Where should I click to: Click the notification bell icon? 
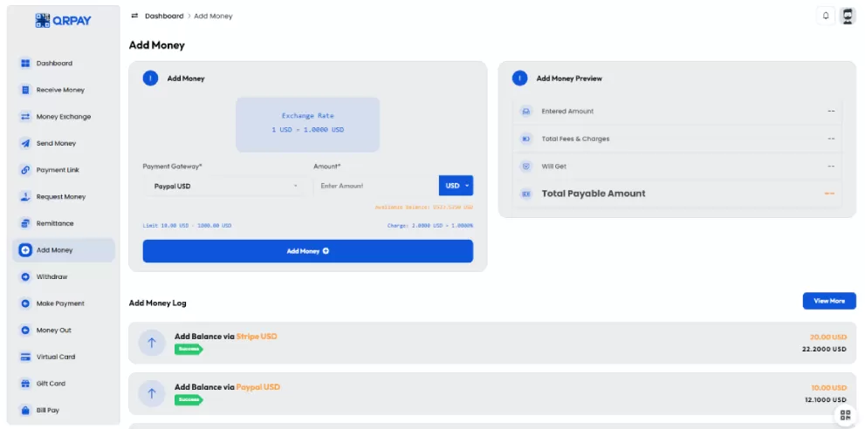[826, 16]
